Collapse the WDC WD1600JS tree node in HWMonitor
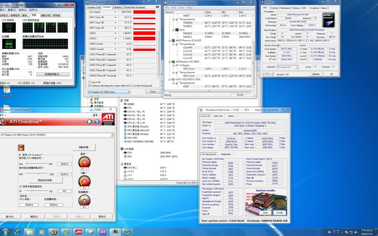Screen dimensions: 378x236 coord(170,79)
